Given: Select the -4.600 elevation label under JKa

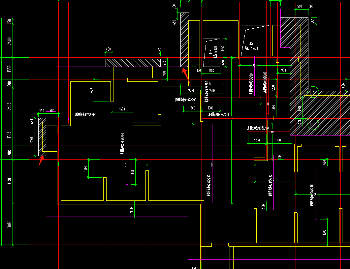Looking at the screenshot, I should (251, 48).
